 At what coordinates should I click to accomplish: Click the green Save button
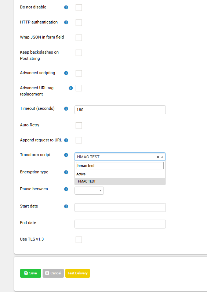coord(30,273)
